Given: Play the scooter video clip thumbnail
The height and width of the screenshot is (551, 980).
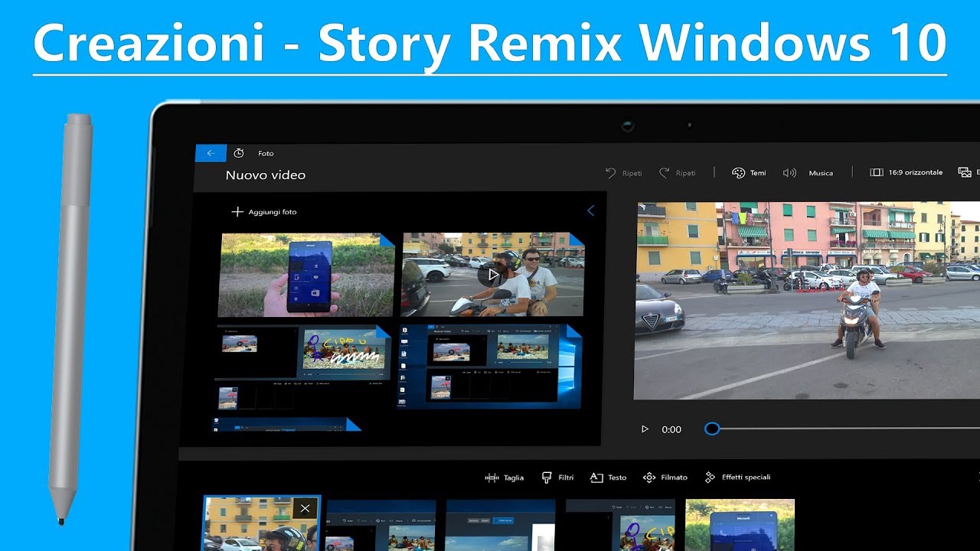Looking at the screenshot, I should point(493,275).
